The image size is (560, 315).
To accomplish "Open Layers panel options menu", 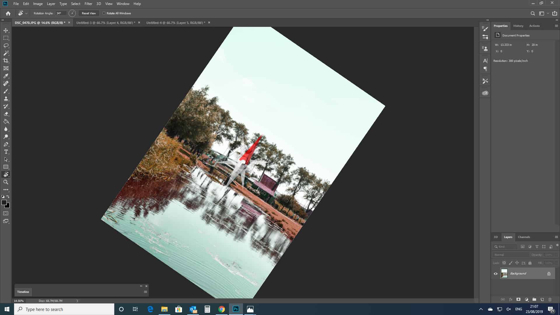I will click(556, 237).
